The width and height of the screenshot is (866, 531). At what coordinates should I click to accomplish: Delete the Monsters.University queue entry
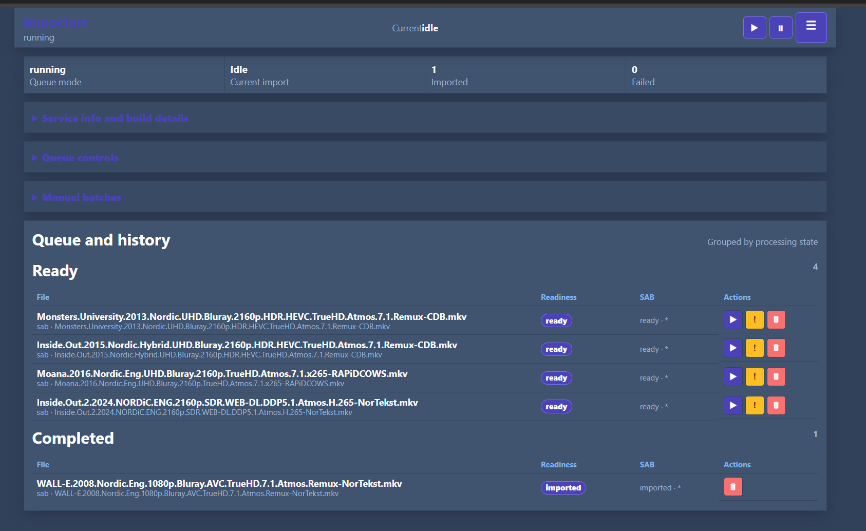[x=776, y=319]
